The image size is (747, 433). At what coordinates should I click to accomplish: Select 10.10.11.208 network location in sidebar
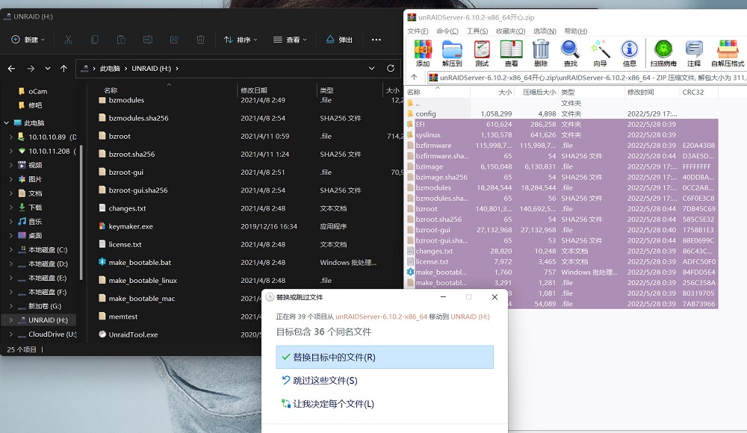[x=49, y=151]
